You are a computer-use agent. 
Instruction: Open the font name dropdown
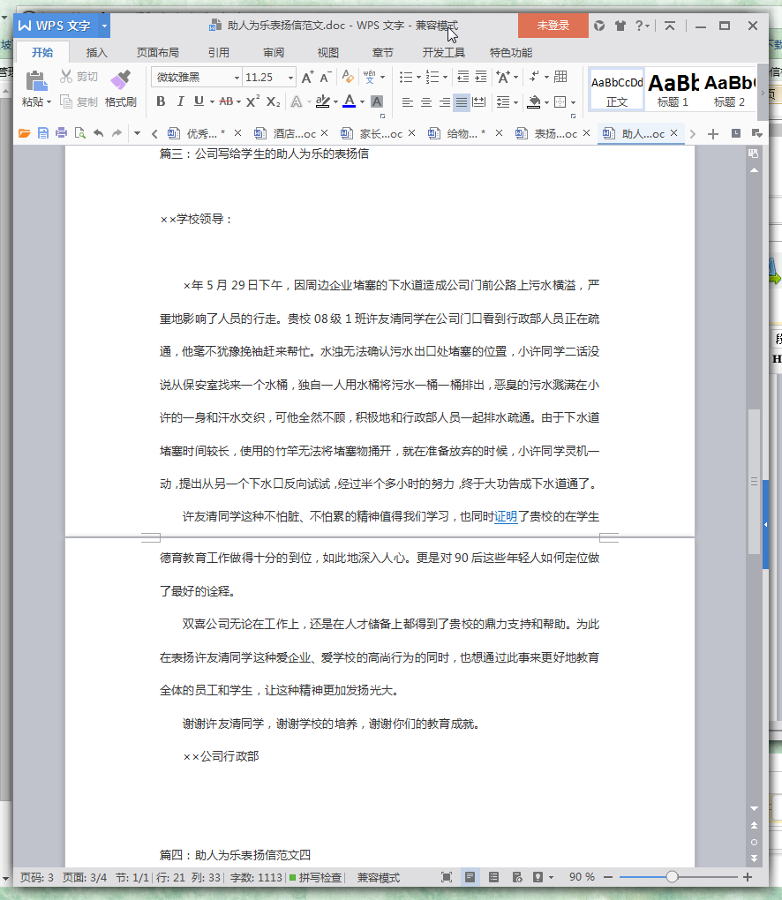click(236, 78)
